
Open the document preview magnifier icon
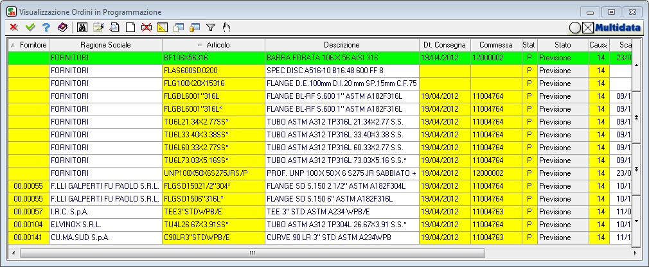(x=114, y=27)
